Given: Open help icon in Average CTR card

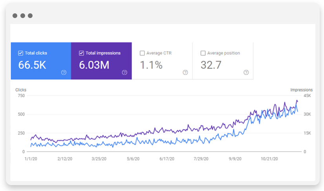Looking at the screenshot, I should tap(185, 73).
